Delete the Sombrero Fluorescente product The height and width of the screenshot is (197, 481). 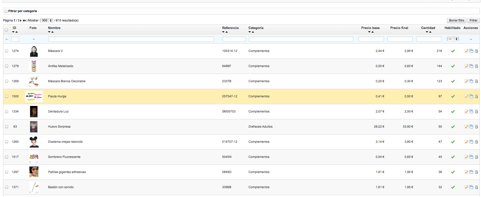click(476, 157)
